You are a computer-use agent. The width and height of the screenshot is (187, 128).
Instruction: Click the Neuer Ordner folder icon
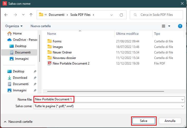[x=50, y=52]
